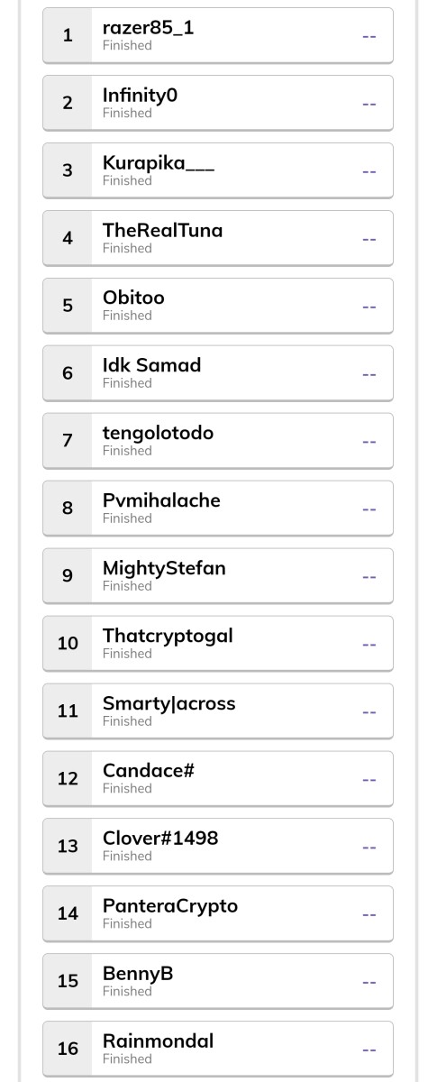Click the Candace# player row

(x=218, y=779)
